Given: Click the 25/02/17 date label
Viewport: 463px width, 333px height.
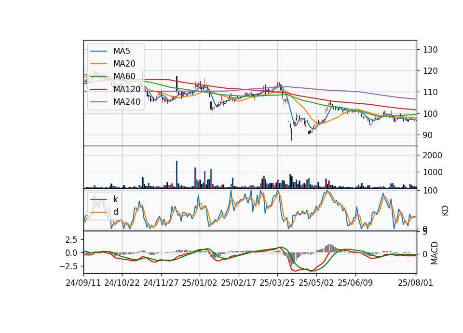Looking at the screenshot, I should coord(238,283).
